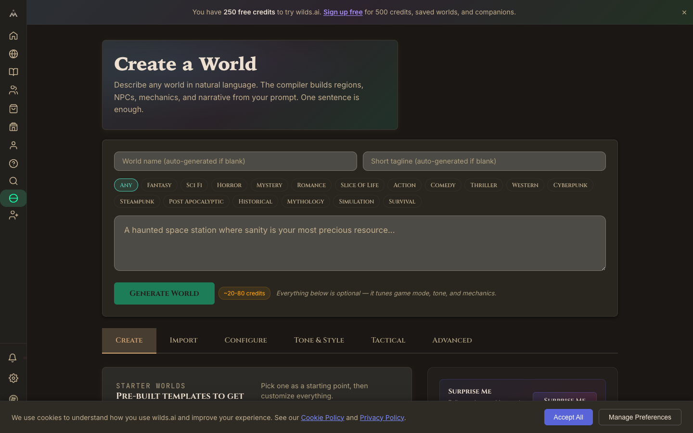Open the notifications bell icon

coord(13,358)
